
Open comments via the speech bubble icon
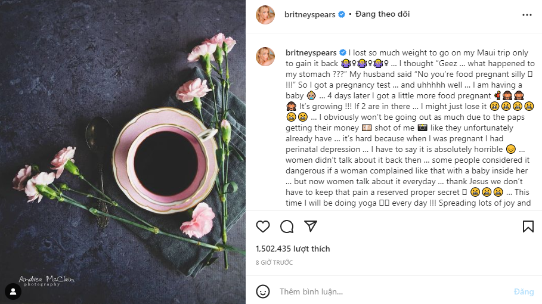287,227
